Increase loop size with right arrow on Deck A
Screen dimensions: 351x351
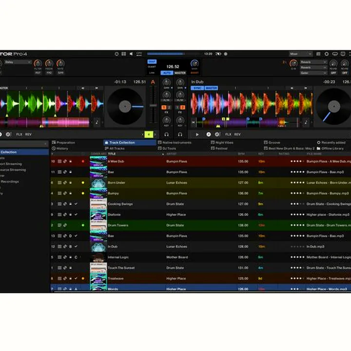[x=155, y=135]
